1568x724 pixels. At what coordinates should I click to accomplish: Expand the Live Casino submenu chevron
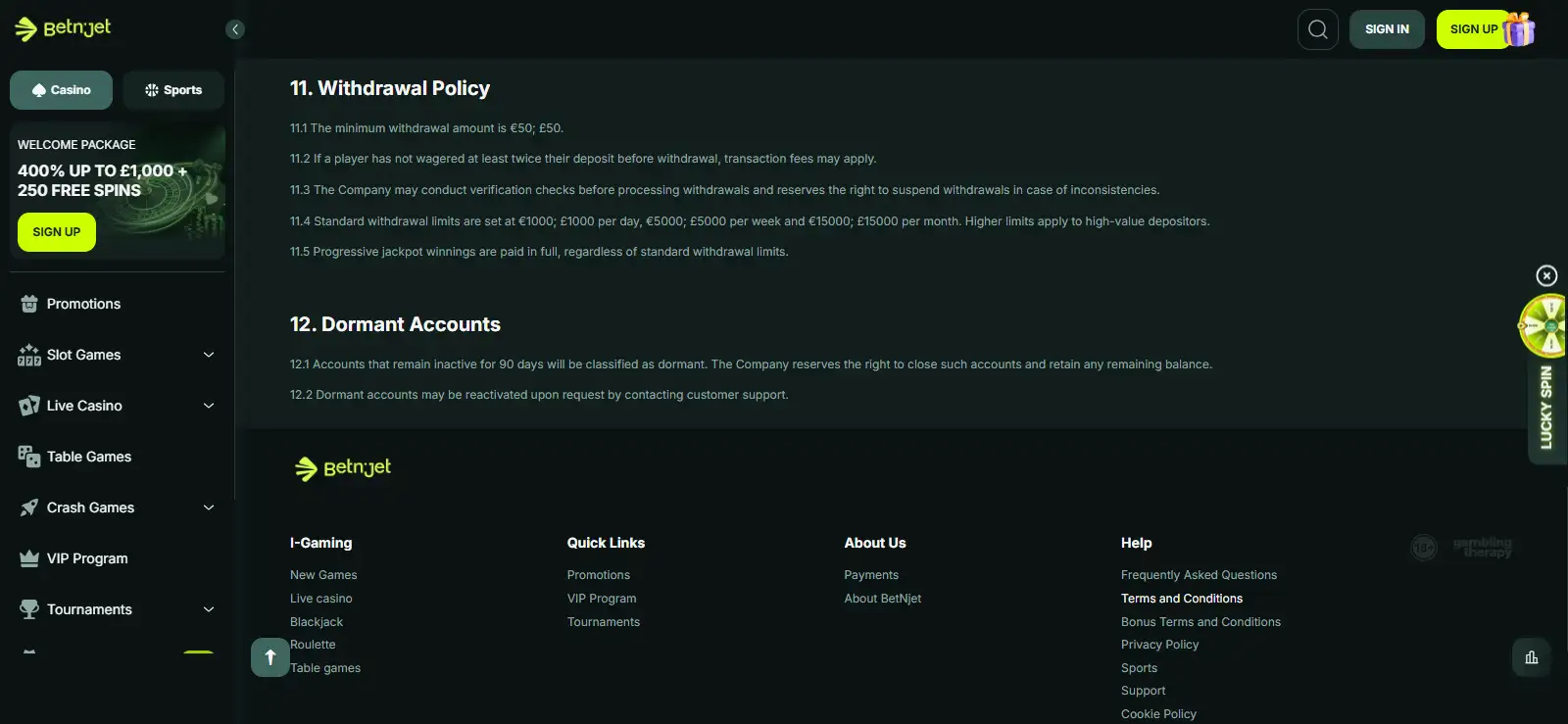point(209,406)
